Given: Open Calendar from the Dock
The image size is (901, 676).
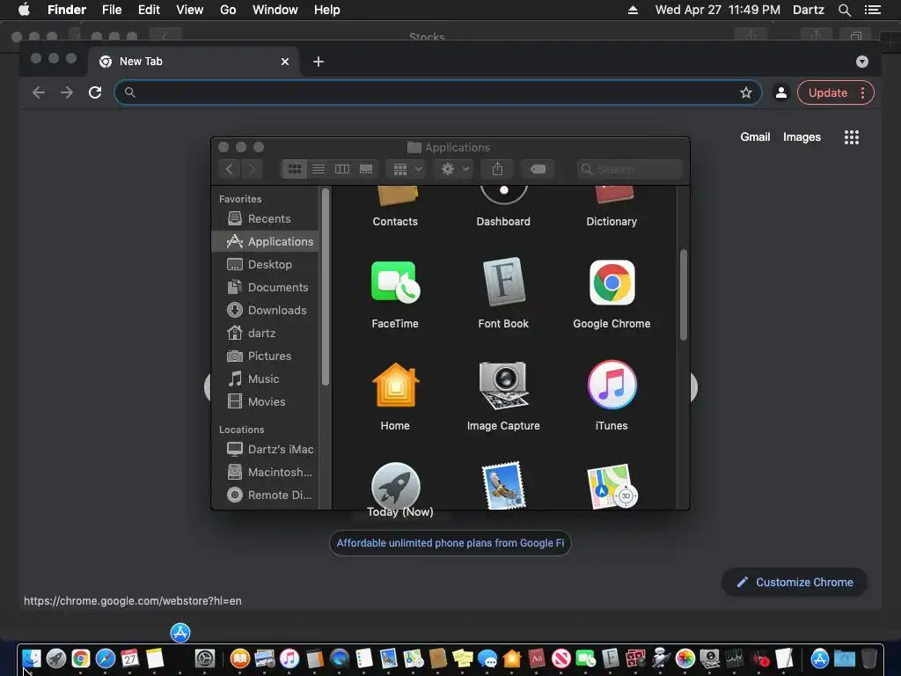Looking at the screenshot, I should 130,658.
